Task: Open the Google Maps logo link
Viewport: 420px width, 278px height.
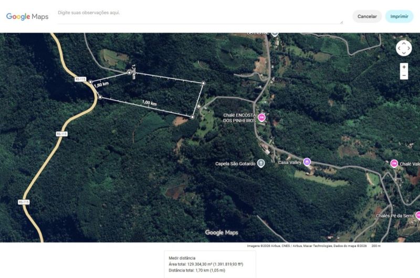Action: pyautogui.click(x=27, y=17)
